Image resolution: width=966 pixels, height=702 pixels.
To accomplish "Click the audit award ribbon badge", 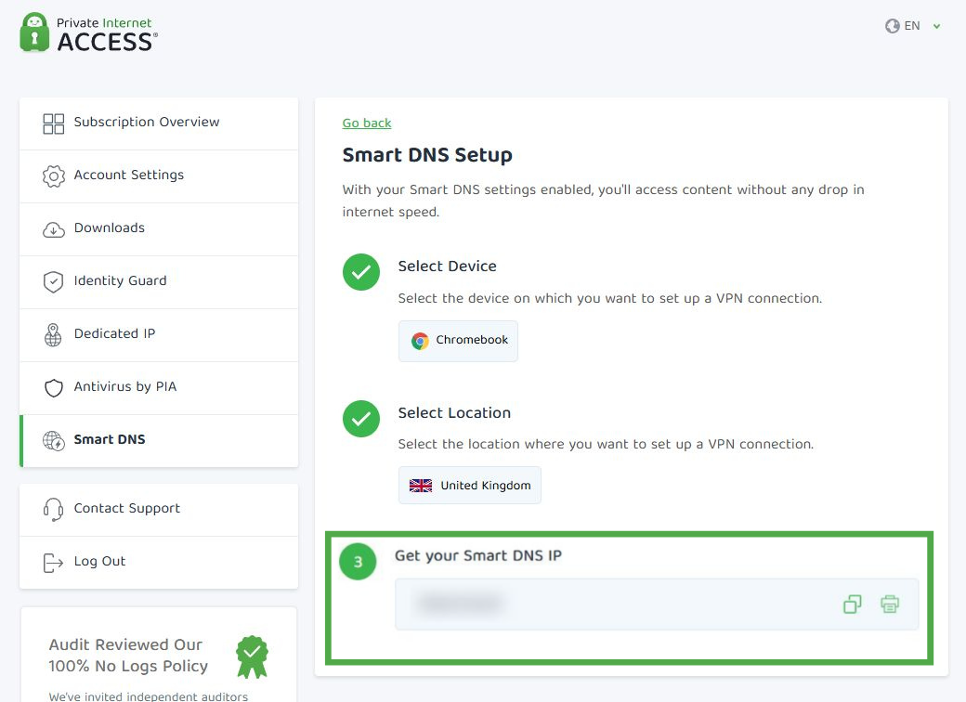I will (252, 657).
